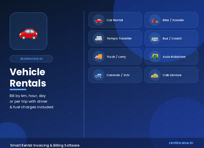Click the yellow taxi icon in Cab Service card
Image resolution: width=204 pixels, height=148 pixels.
(155, 75)
